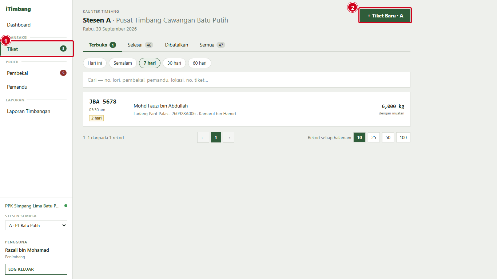Viewport: 497px width, 279px height.
Task: Click PPK Simpang Lima Batu P... label
Action: click(32, 206)
